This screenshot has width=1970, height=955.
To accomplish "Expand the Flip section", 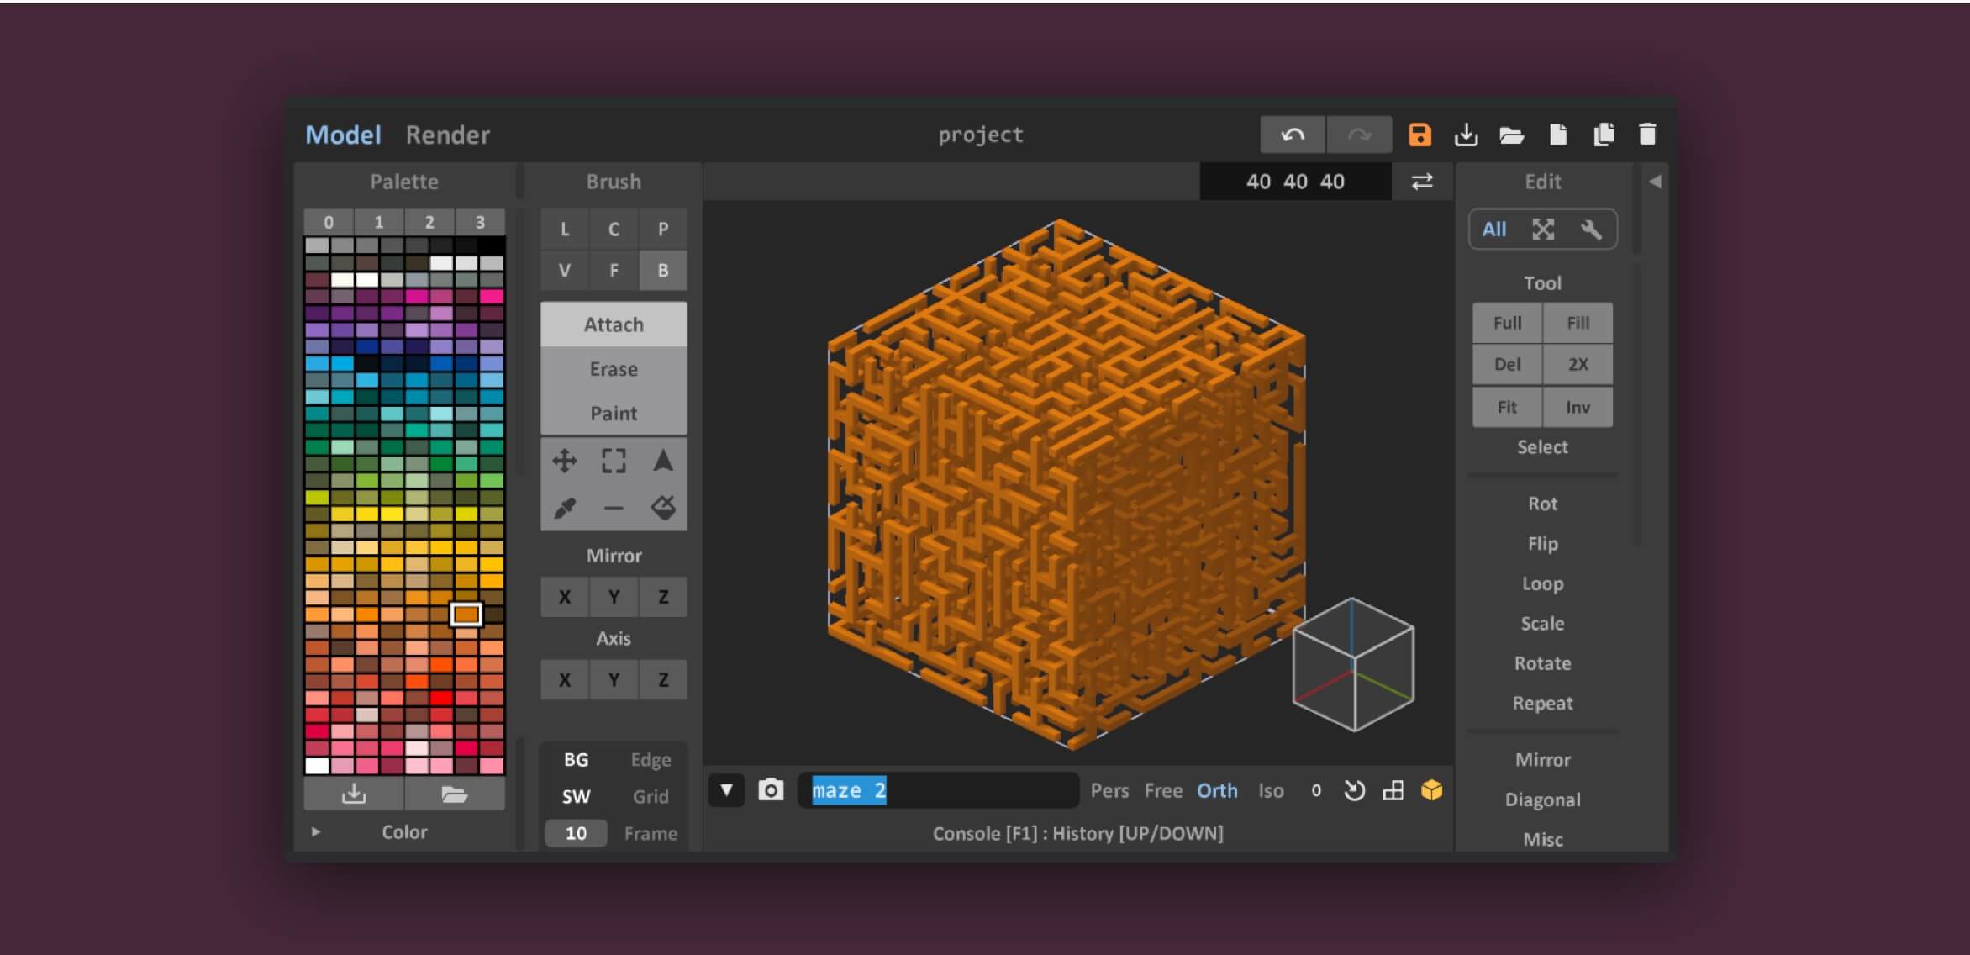I will (1543, 544).
